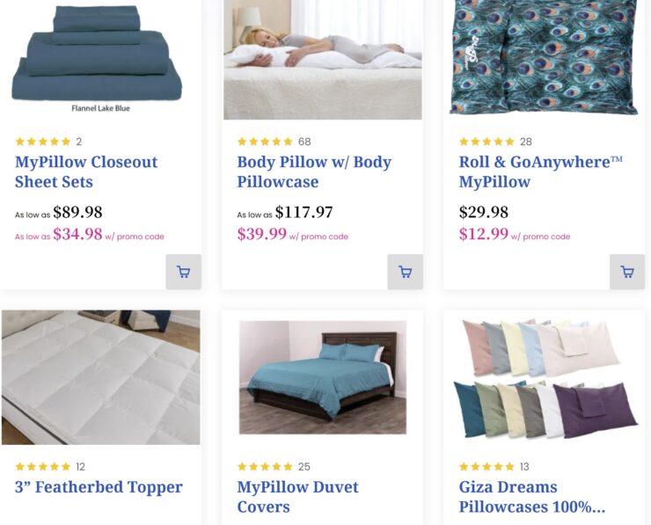Open the 3" Featherbed Topper product link

tap(99, 487)
